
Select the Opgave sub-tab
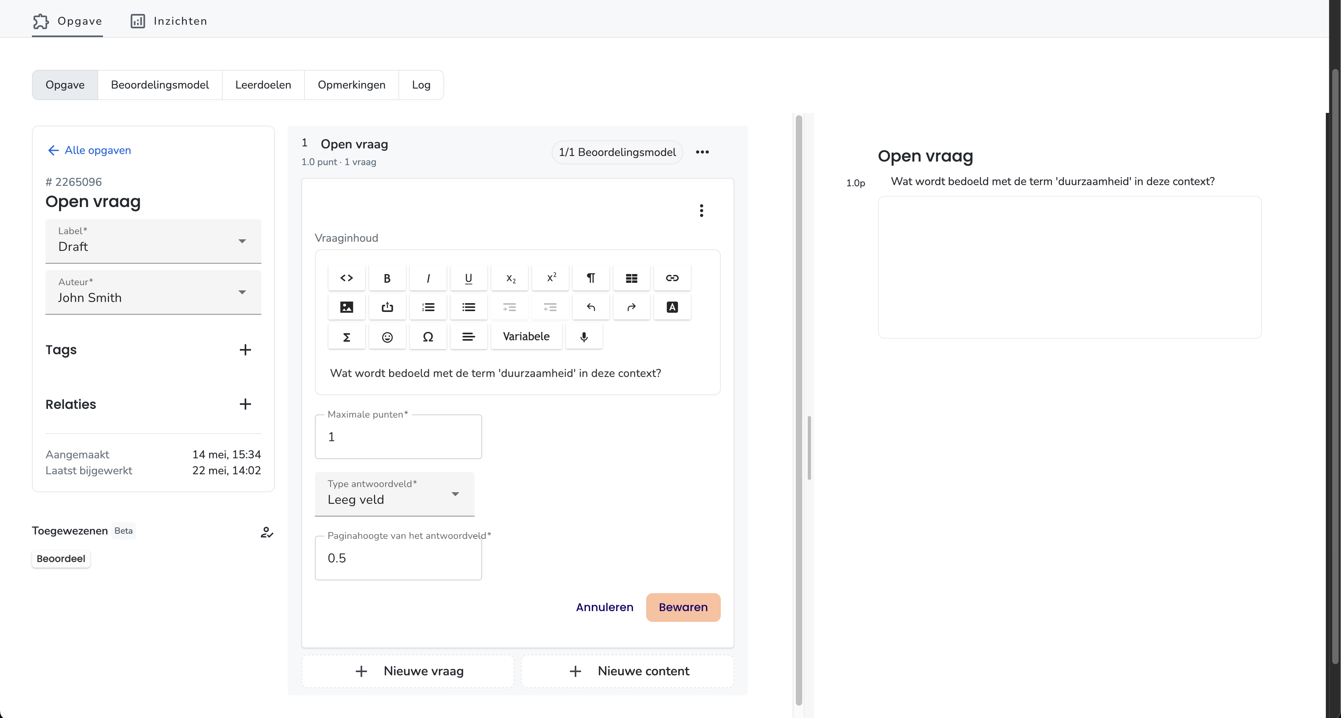tap(65, 85)
